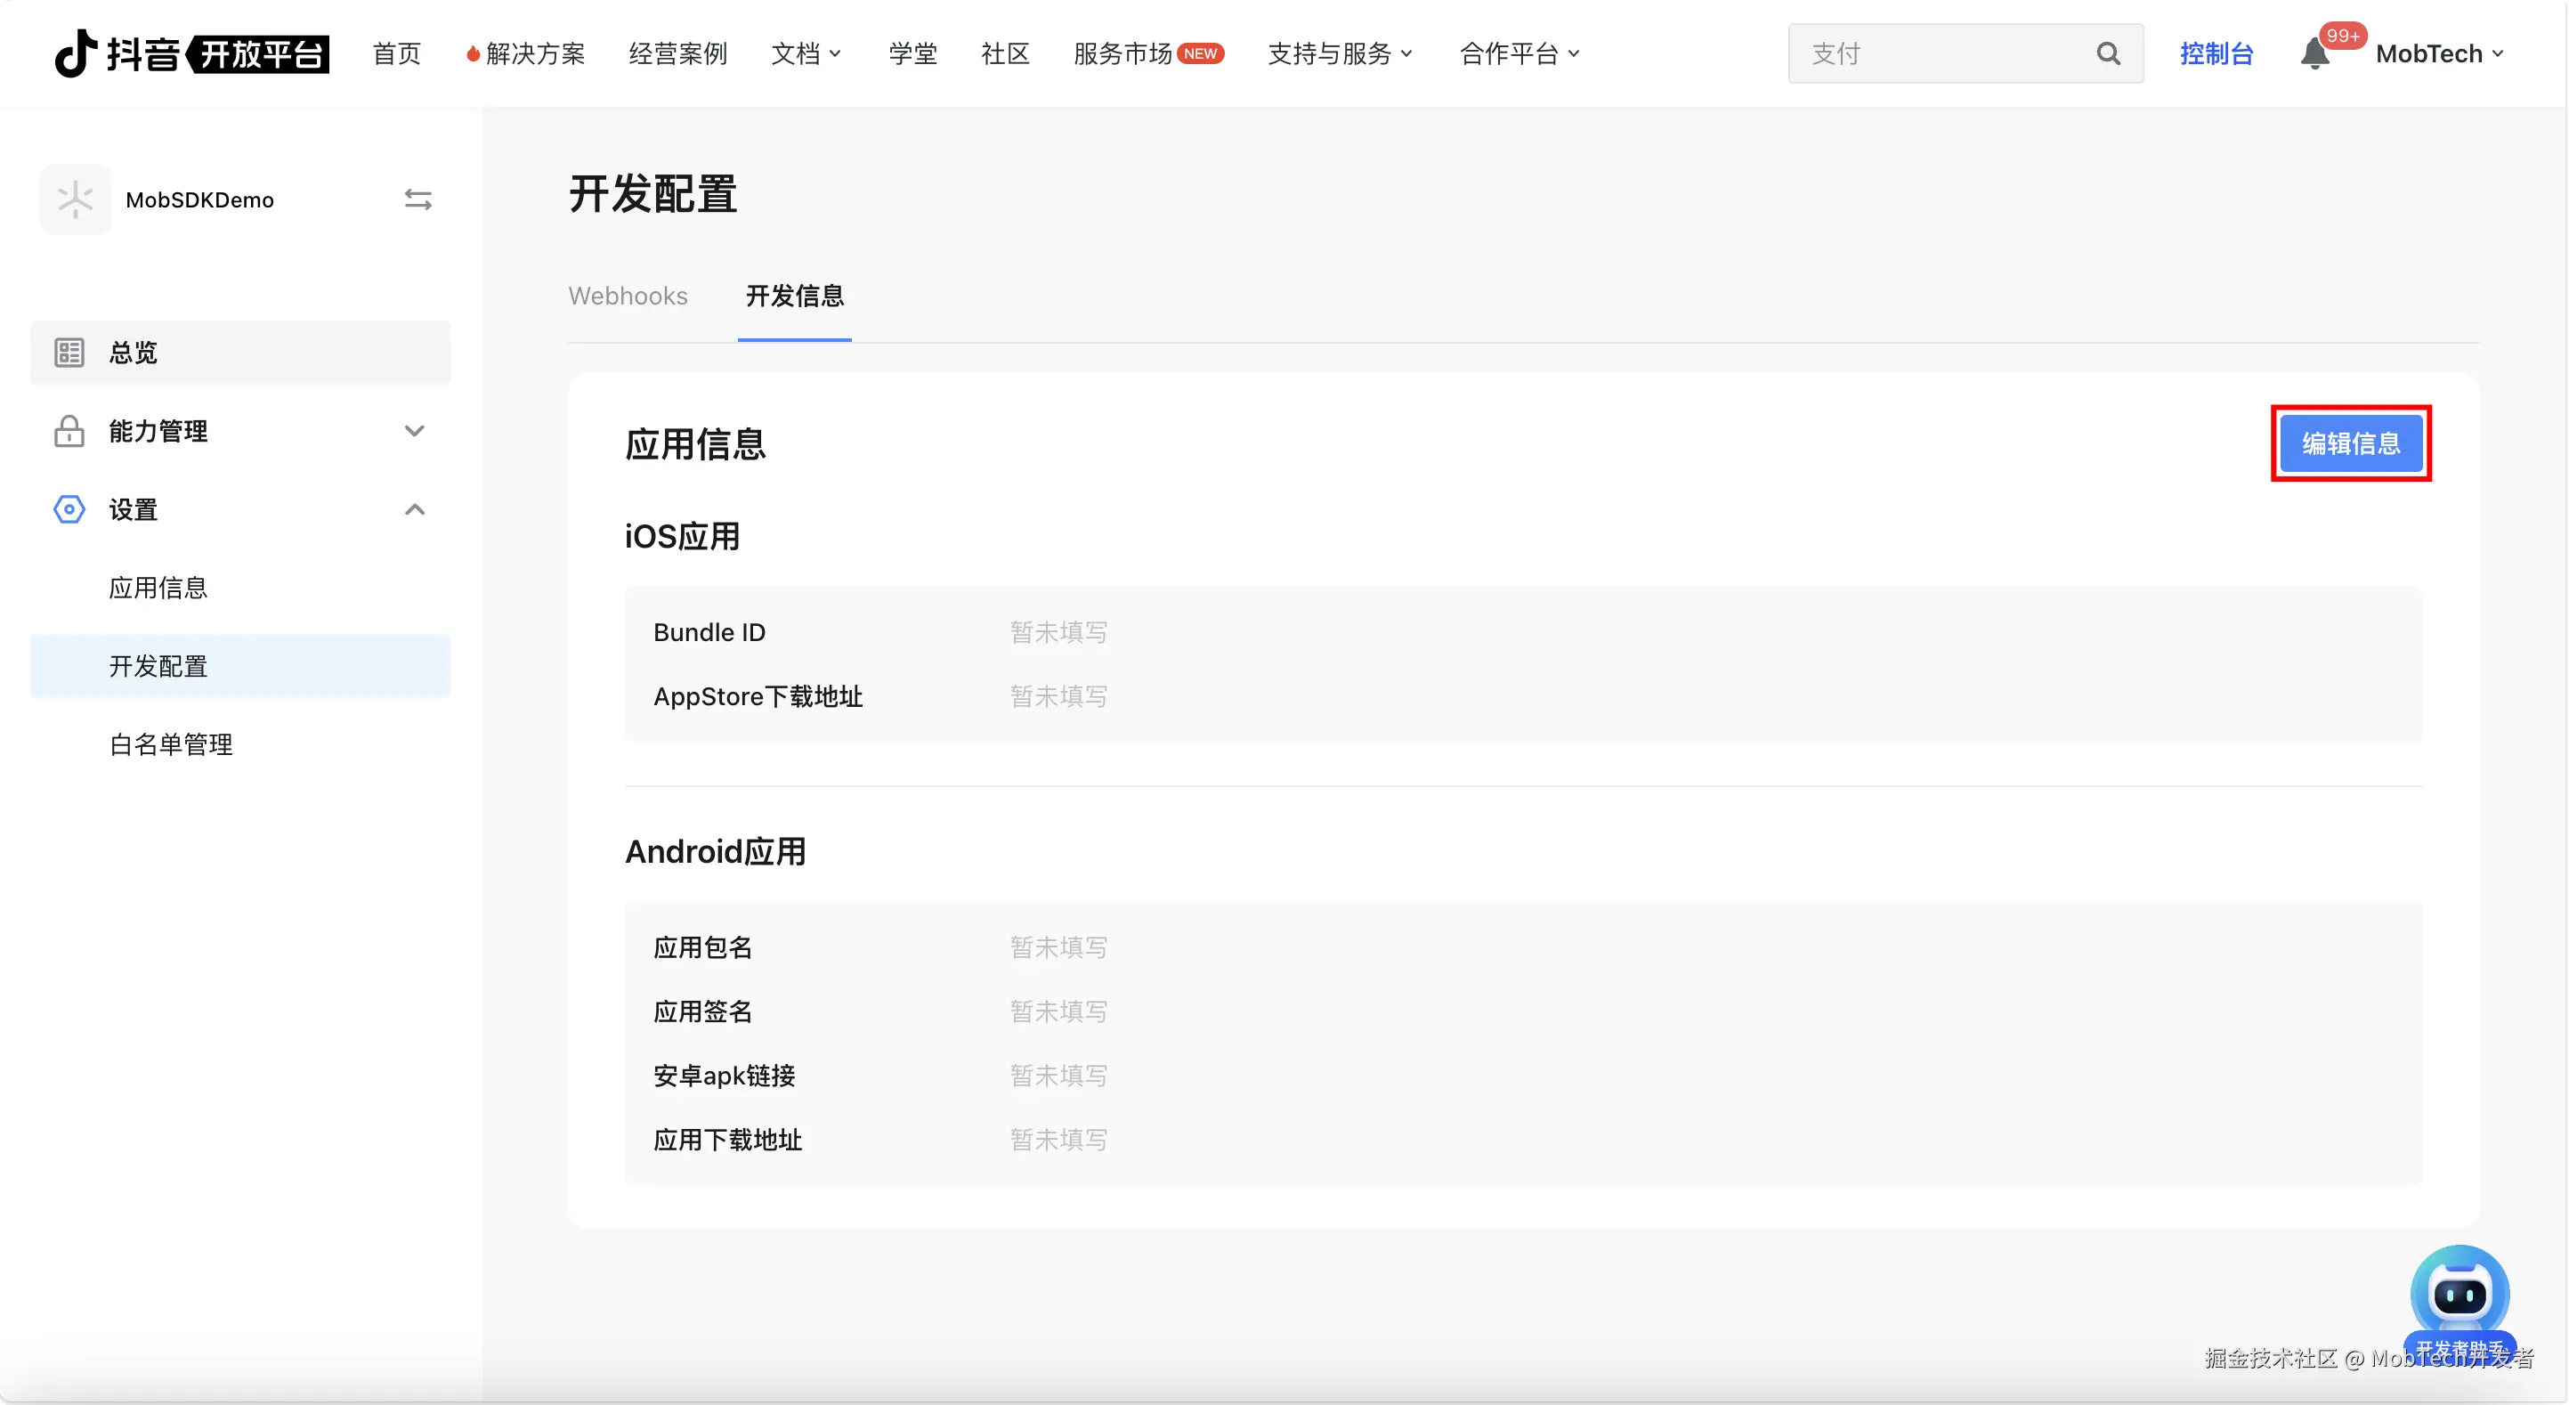The width and height of the screenshot is (2569, 1405).
Task: Open the developer assistant robot icon
Action: (2460, 1295)
